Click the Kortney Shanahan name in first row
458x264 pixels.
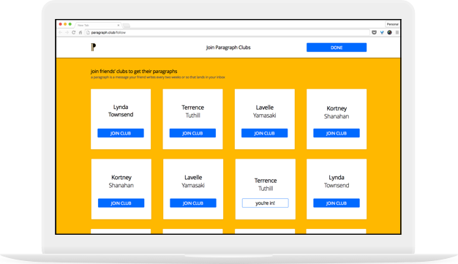[337, 112]
